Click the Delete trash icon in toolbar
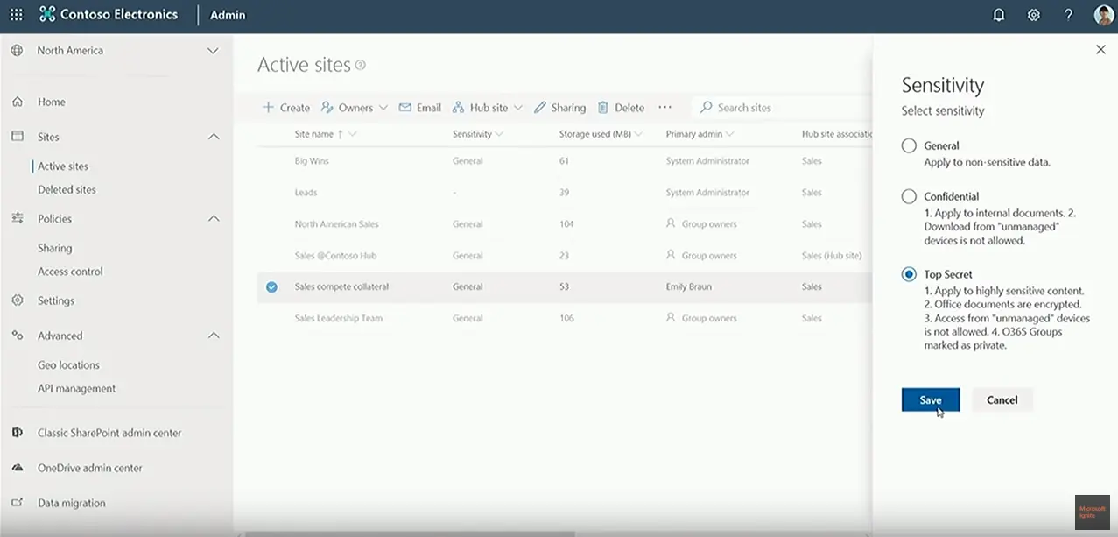 pyautogui.click(x=603, y=108)
